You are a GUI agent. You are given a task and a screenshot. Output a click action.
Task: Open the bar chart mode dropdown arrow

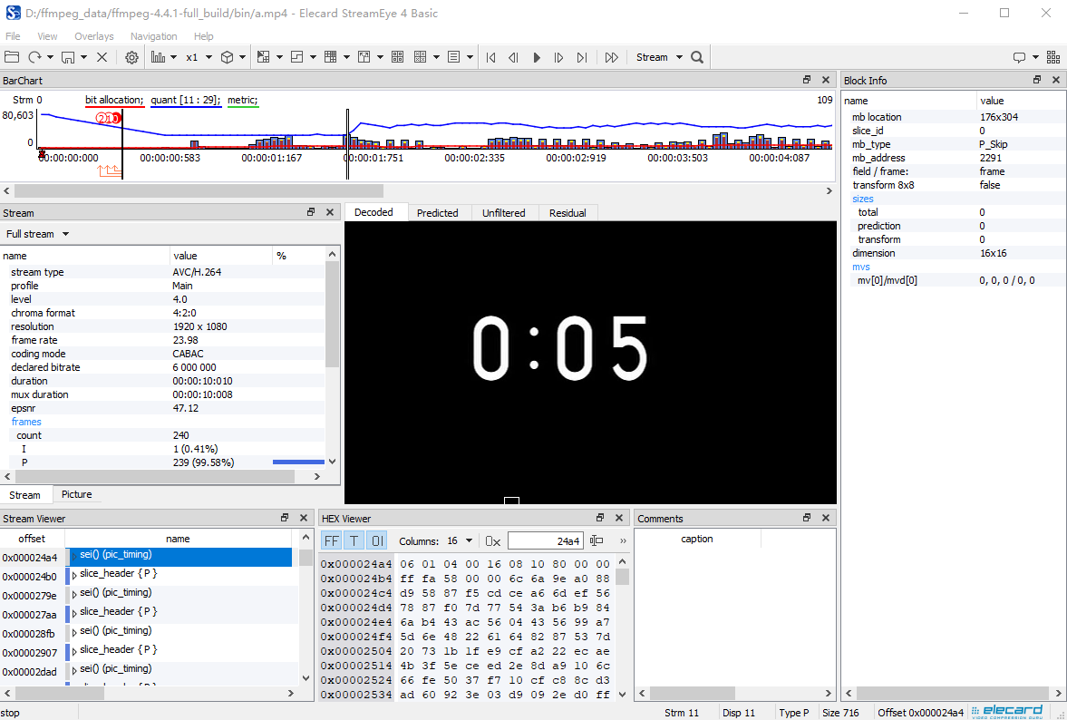pos(173,57)
